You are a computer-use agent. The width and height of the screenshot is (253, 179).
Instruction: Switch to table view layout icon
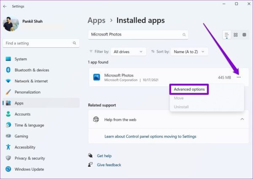point(244,35)
